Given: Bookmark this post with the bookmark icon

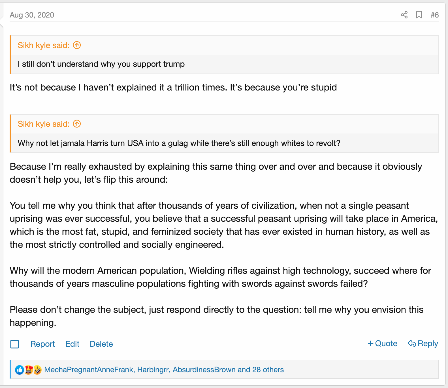Looking at the screenshot, I should click(x=419, y=15).
